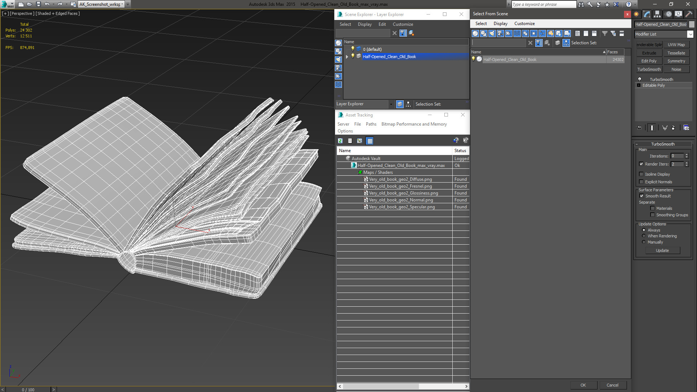Image resolution: width=697 pixels, height=392 pixels.
Task: Toggle Display Geometry filter in Select From Scene
Action: (475, 33)
